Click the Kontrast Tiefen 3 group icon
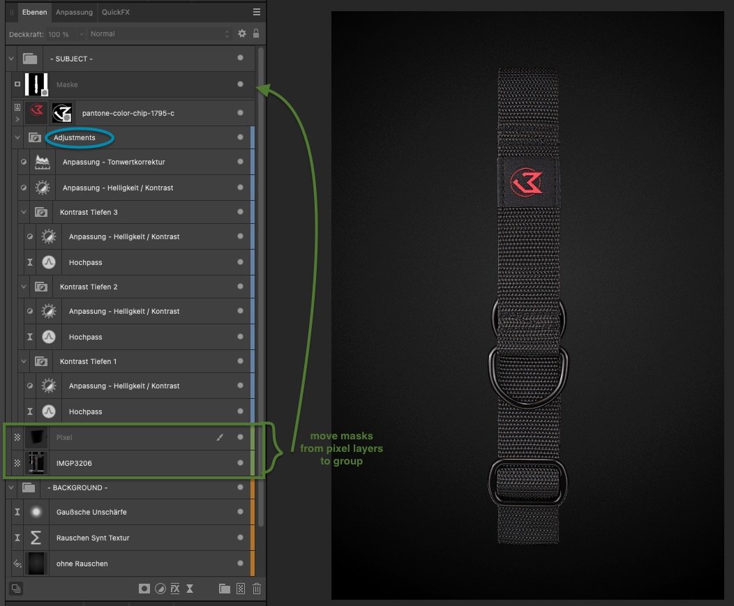This screenshot has height=606, width=734. point(41,212)
